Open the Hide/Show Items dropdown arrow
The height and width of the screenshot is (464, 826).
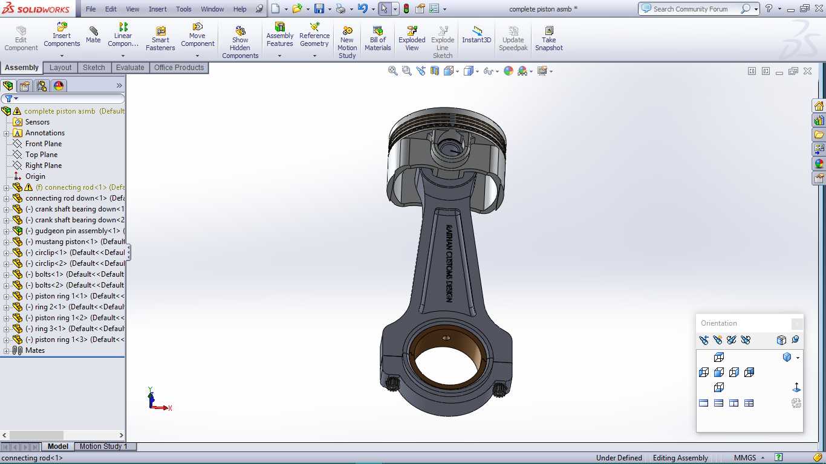point(497,71)
